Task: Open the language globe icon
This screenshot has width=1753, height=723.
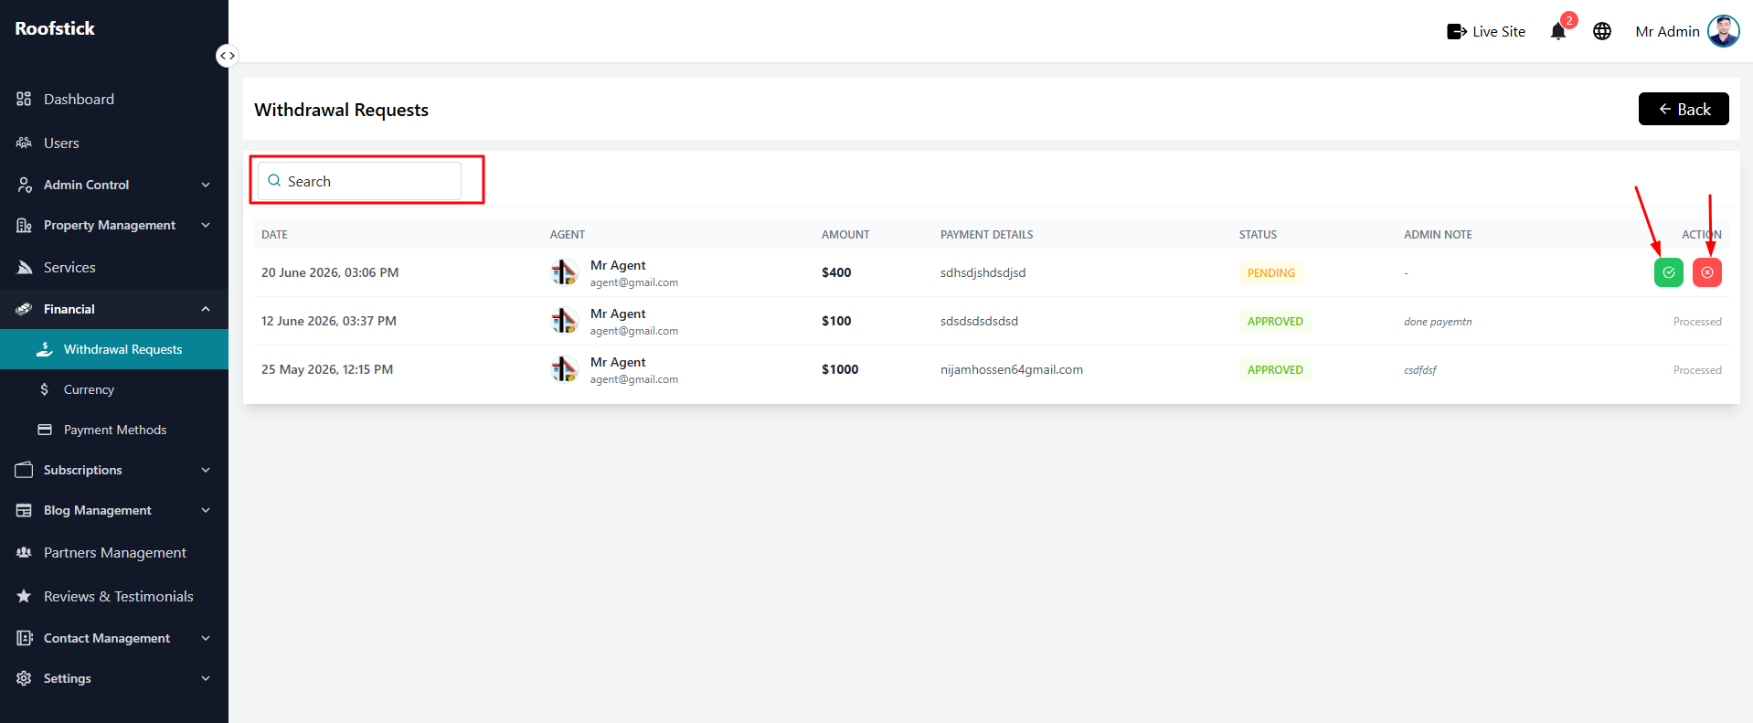Action: click(1602, 31)
